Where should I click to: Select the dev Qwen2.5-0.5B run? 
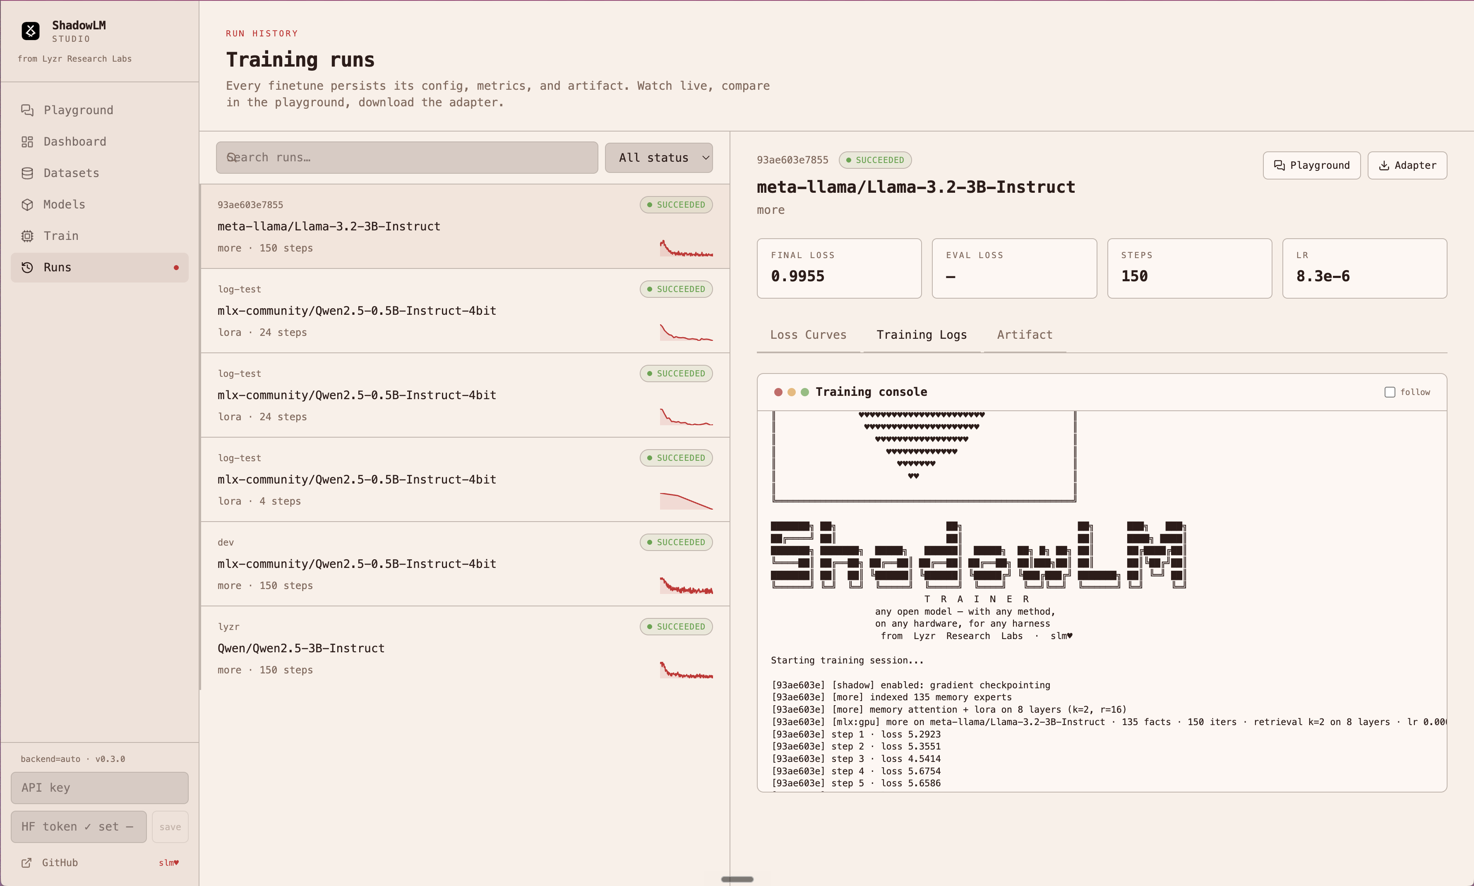click(x=465, y=564)
